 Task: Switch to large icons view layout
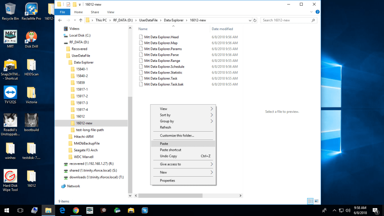316,201
